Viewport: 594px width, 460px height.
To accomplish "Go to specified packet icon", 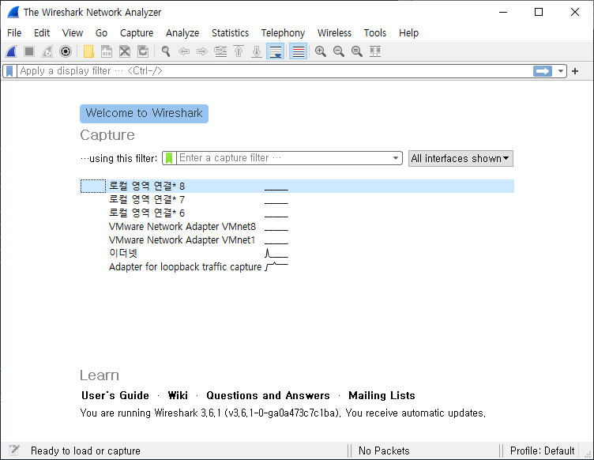I will (x=220, y=51).
